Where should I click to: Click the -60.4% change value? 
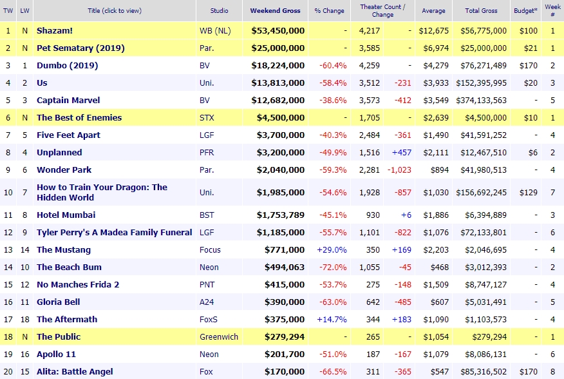click(333, 65)
